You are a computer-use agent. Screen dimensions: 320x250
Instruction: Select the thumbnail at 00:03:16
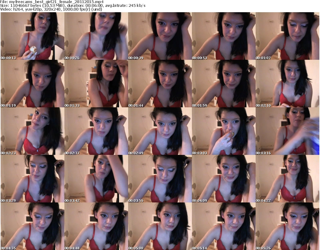point(287,131)
